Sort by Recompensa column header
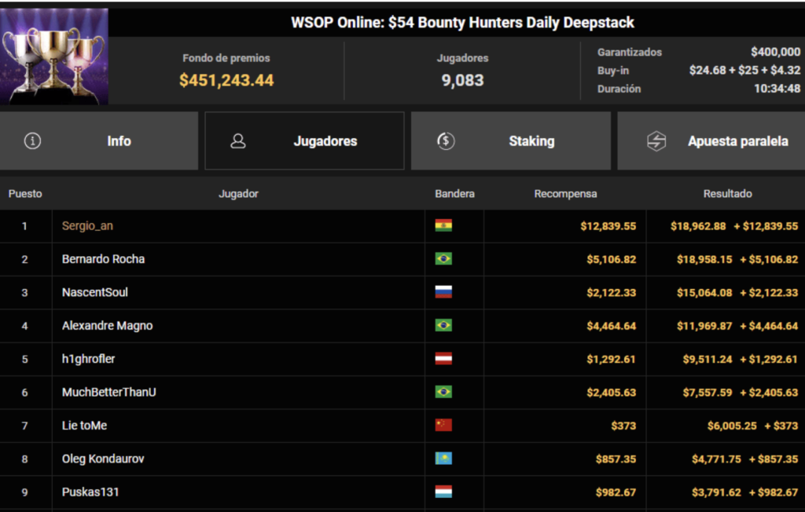Image resolution: width=805 pixels, height=512 pixels. (x=565, y=193)
